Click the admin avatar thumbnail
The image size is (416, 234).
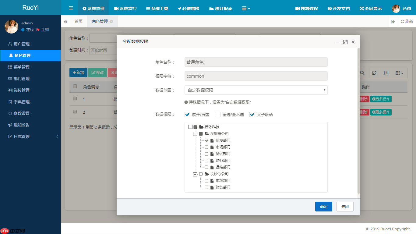click(x=11, y=27)
